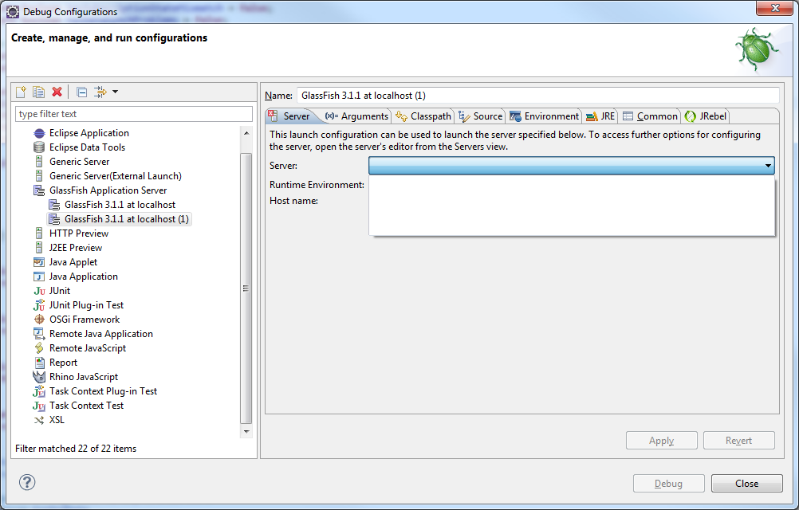Click the Debug button
This screenshot has height=510, width=799.
[668, 484]
